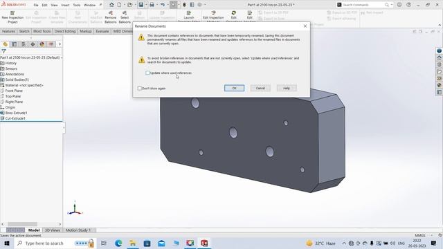Click the Options gear icon

[x=199, y=5]
